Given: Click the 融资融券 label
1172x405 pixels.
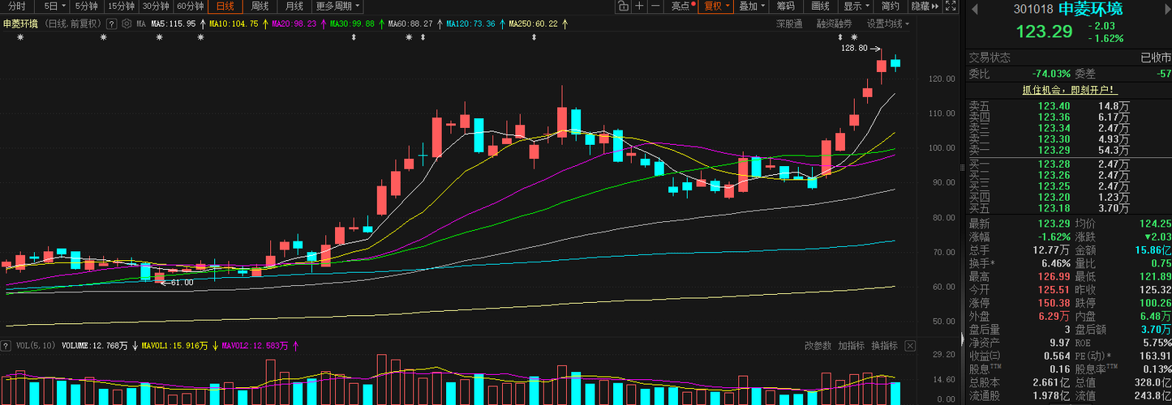Looking at the screenshot, I should [x=834, y=23].
